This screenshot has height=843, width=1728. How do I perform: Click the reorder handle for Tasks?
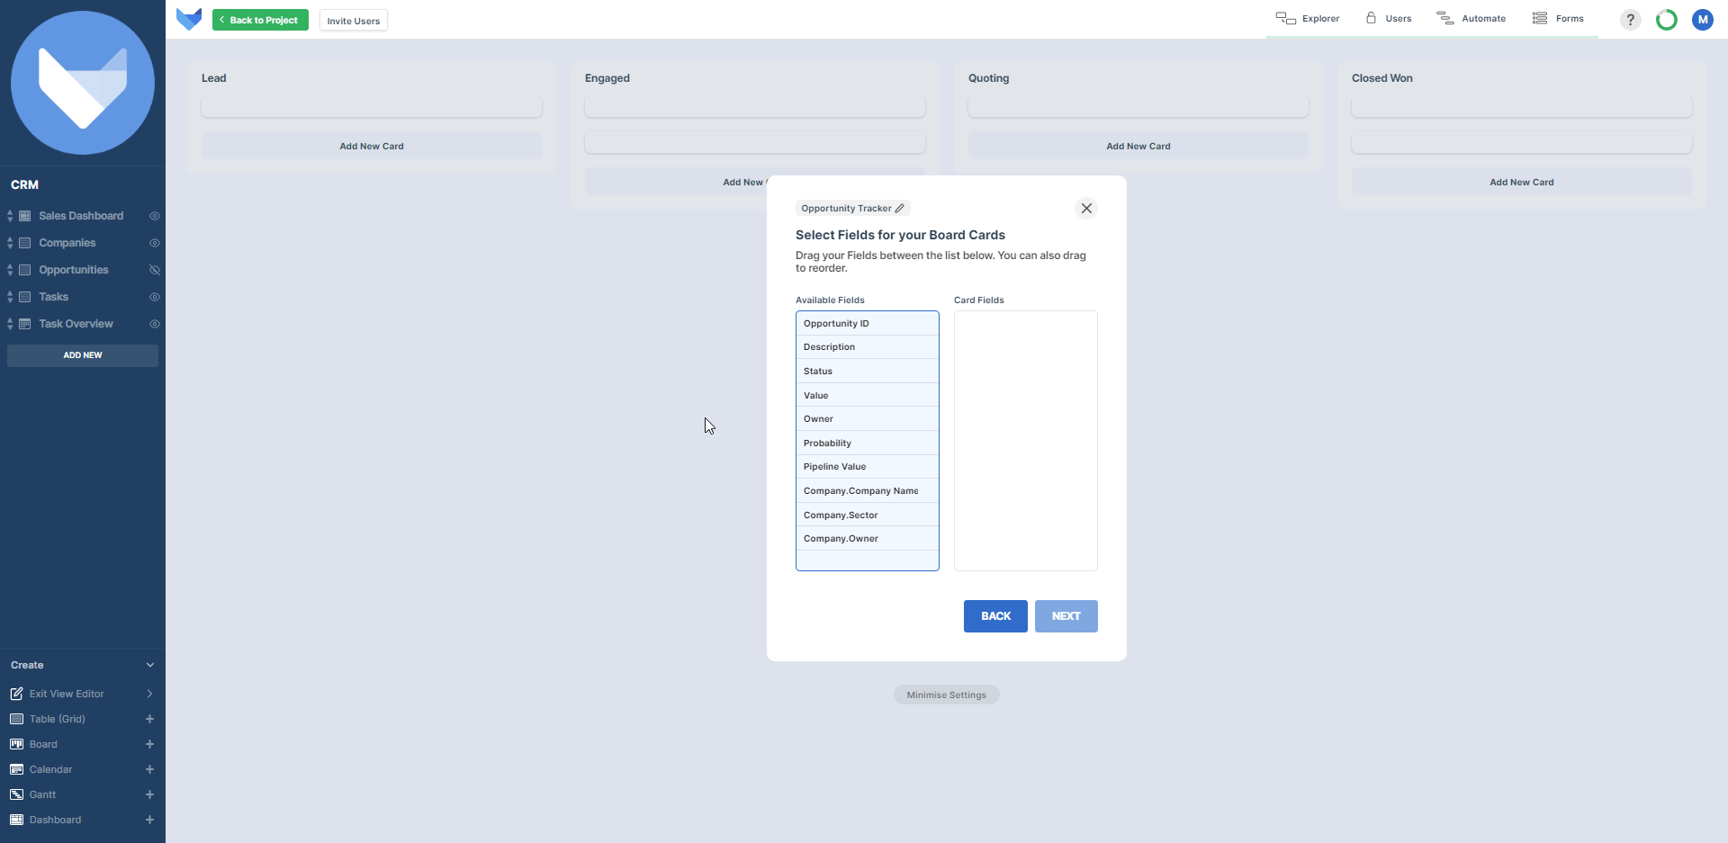tap(10, 297)
